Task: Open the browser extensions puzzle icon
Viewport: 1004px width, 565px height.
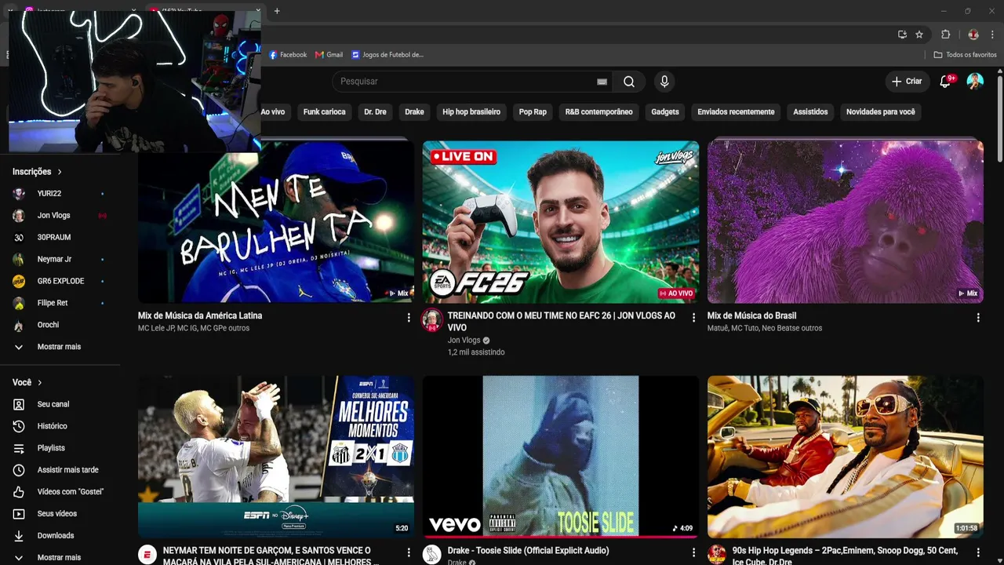Action: click(945, 35)
